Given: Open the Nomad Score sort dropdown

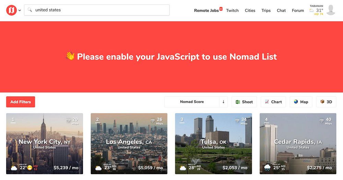Looking at the screenshot, I should pyautogui.click(x=192, y=102).
